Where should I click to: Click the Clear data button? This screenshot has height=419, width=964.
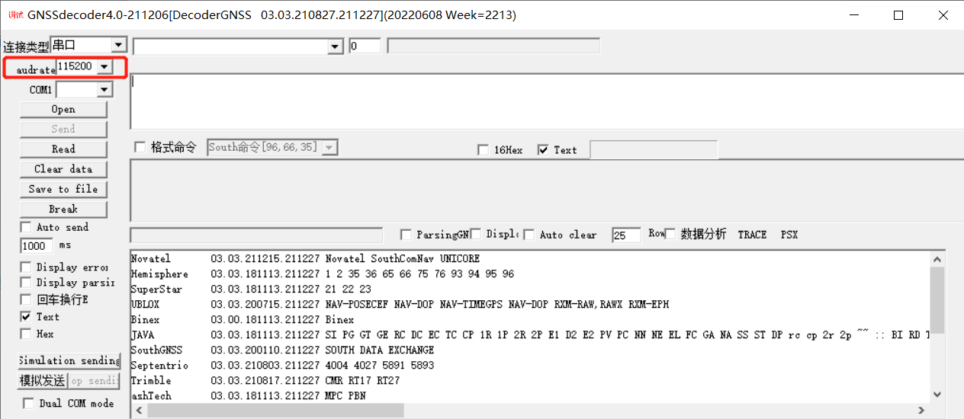[63, 169]
